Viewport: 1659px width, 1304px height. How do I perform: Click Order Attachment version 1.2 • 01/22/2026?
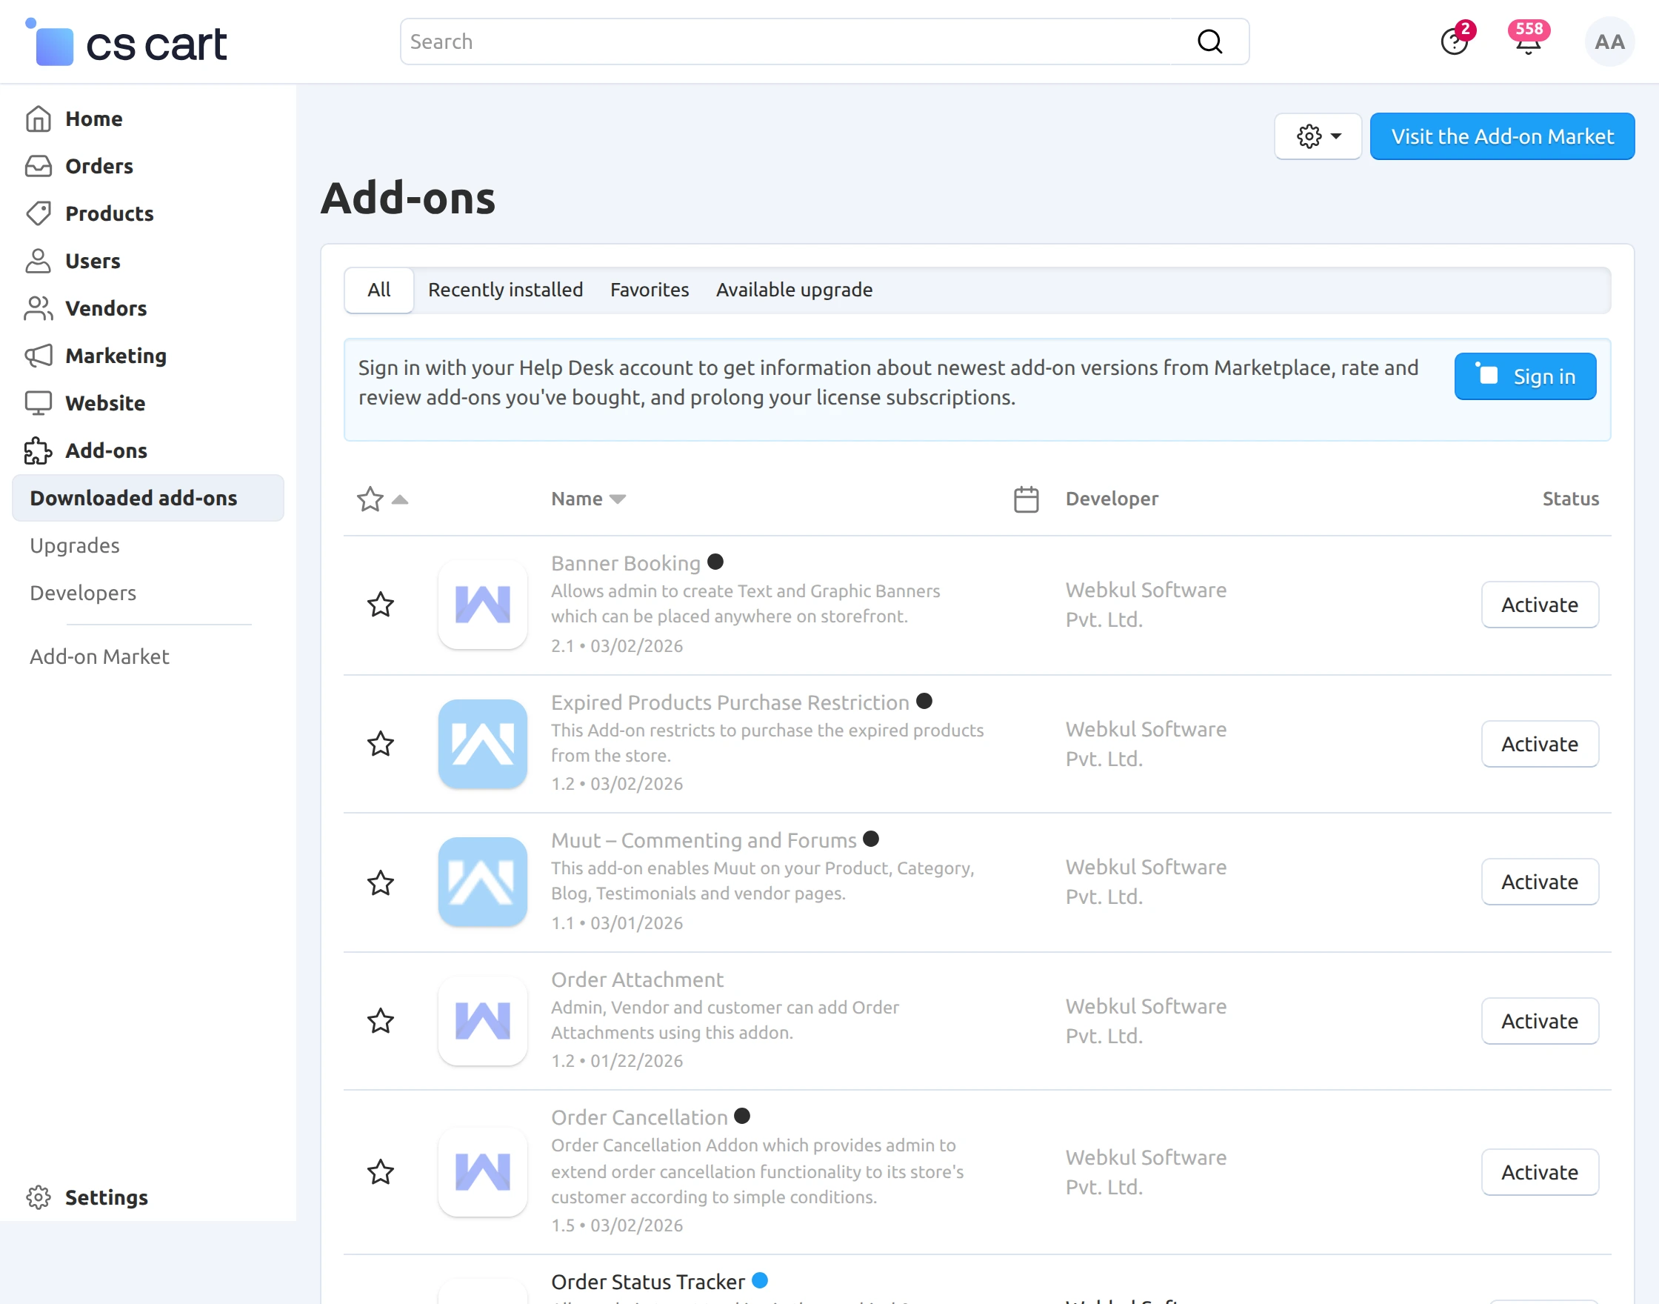[617, 1061]
